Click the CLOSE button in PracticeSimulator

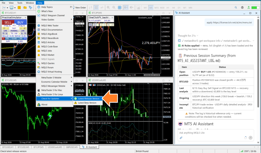(14, 39)
